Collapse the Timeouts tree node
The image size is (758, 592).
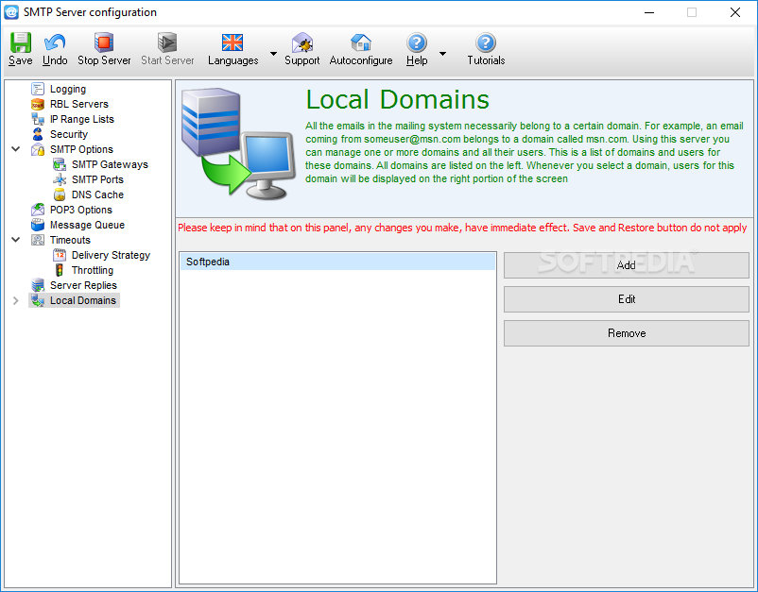[15, 240]
